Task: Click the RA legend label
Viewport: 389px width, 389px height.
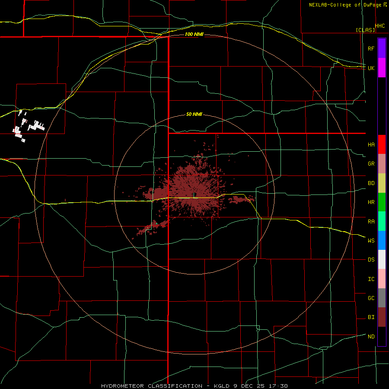Action: pyautogui.click(x=371, y=221)
